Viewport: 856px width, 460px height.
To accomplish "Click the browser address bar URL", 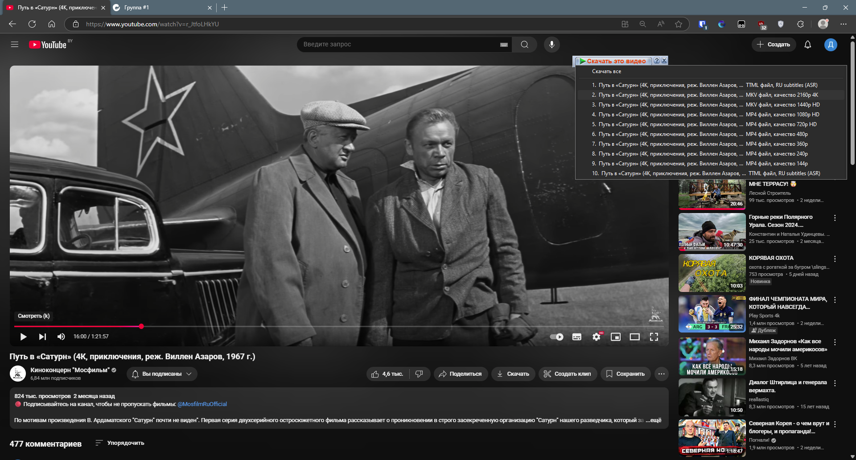I will 152,24.
